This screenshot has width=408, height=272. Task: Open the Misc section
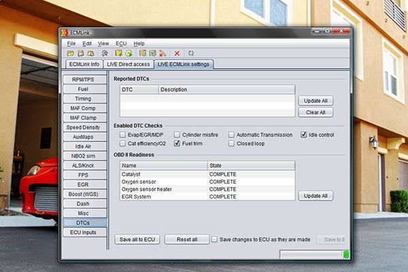coord(85,214)
